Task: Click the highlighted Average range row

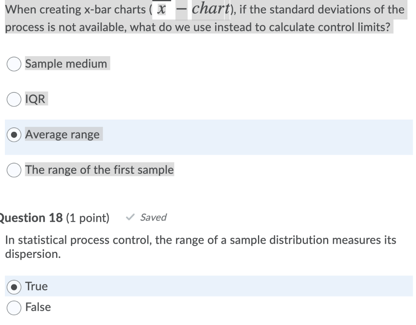Action: (x=208, y=137)
